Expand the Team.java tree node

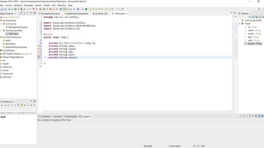[x=4, y=34]
